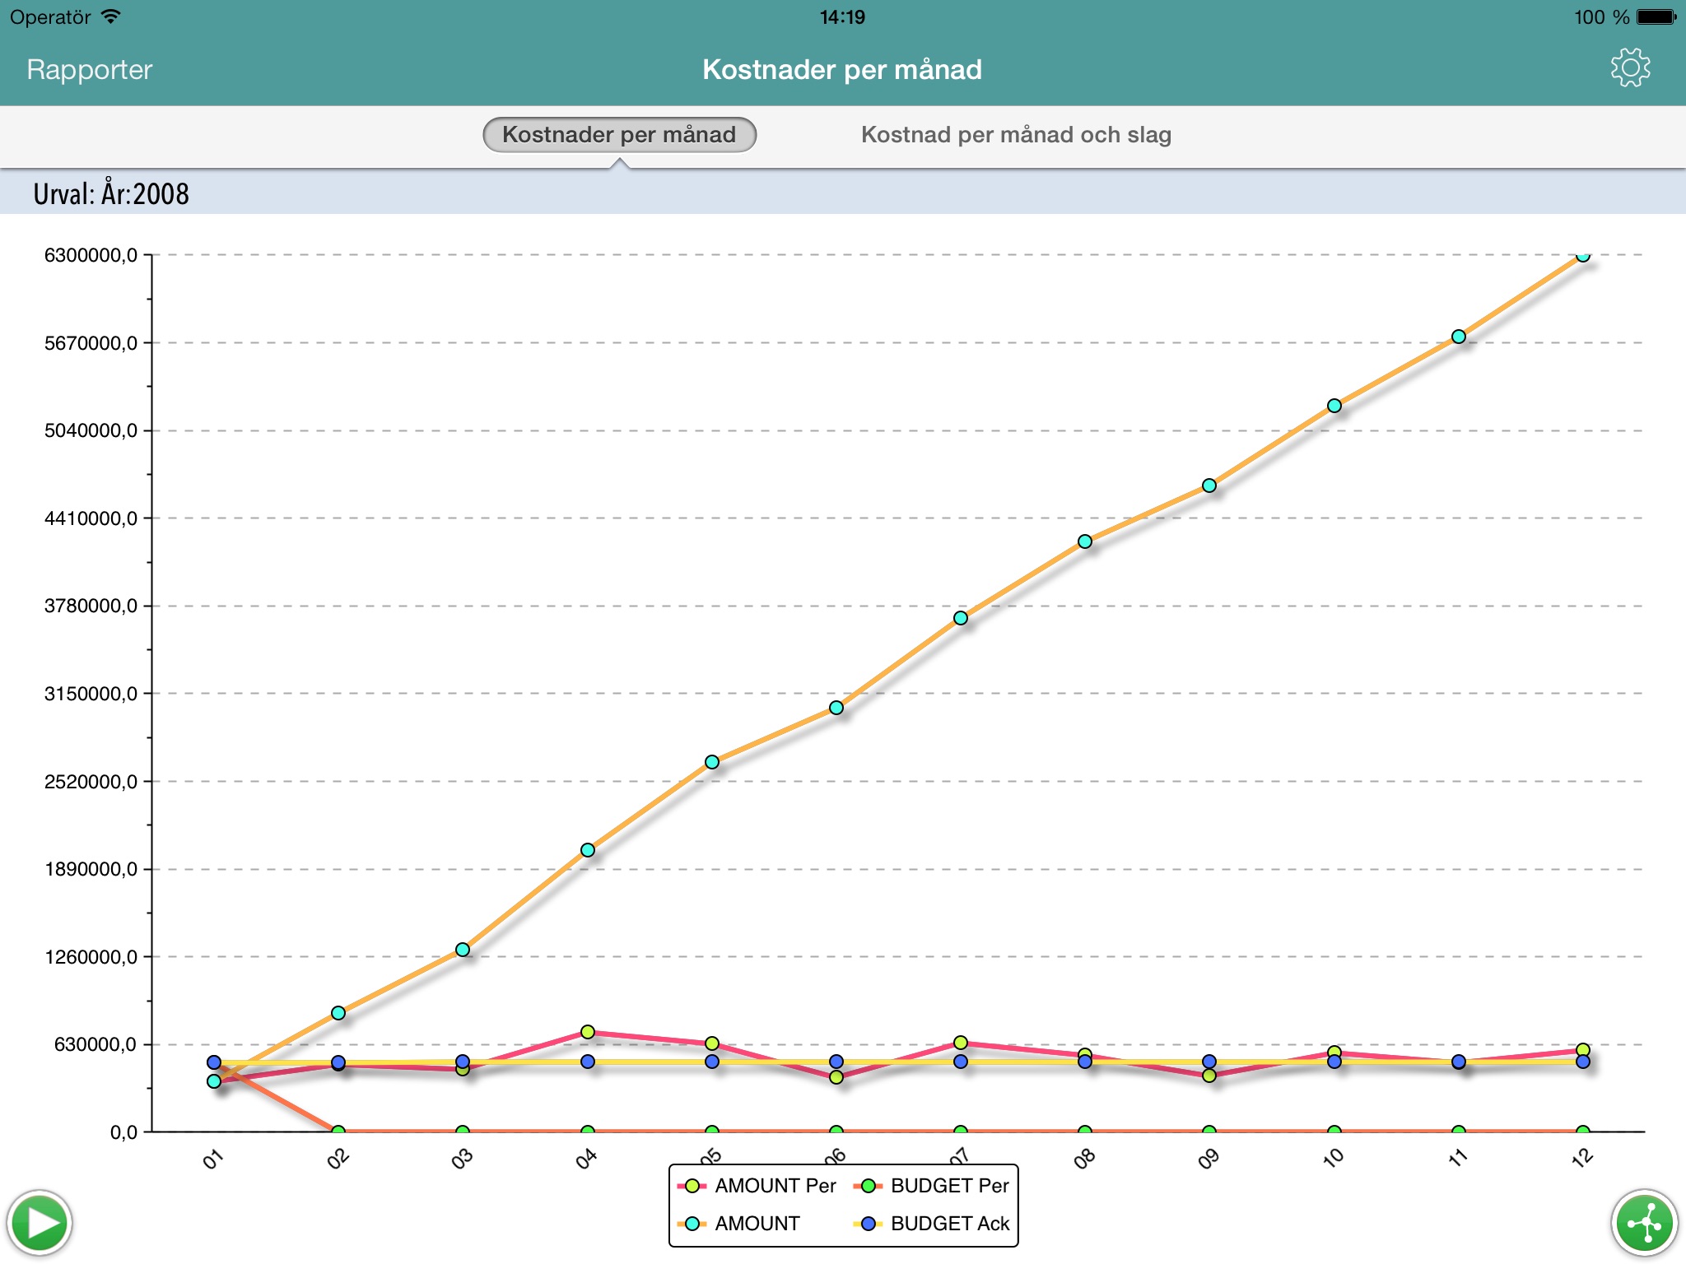Tap the AMOUNT data point at month 05

711,762
